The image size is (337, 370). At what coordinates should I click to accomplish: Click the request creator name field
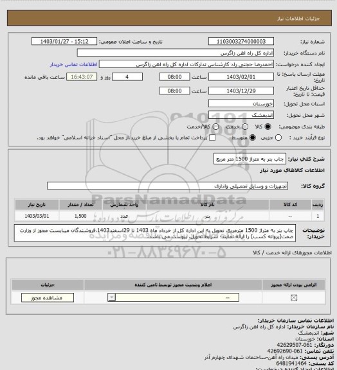coord(187,64)
